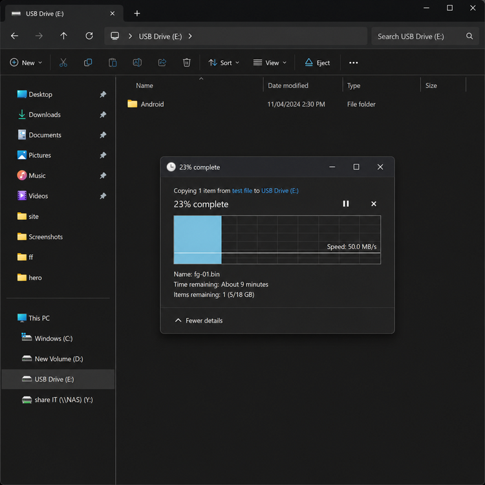Click the USB Drive (E:) breadcrumb in address bar
Viewport: 485px width, 485px height.
point(160,36)
